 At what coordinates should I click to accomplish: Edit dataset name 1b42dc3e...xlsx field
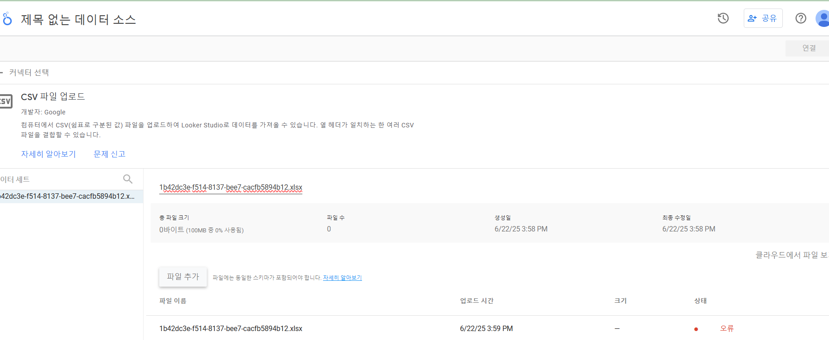231,187
